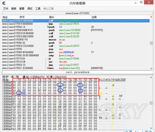Click the disassembler scrollbar thumb

151,43
